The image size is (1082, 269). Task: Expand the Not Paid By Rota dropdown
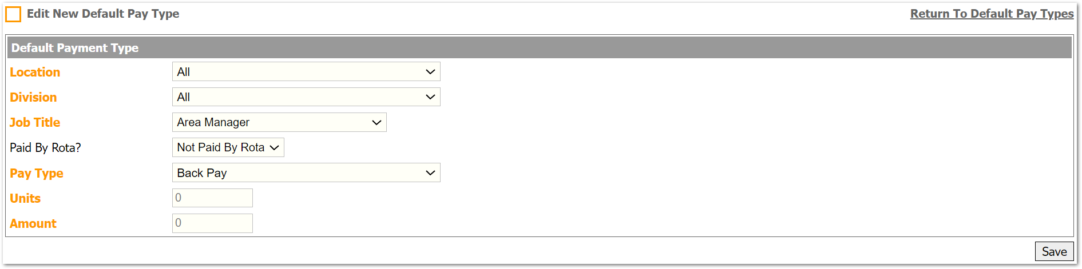(228, 147)
